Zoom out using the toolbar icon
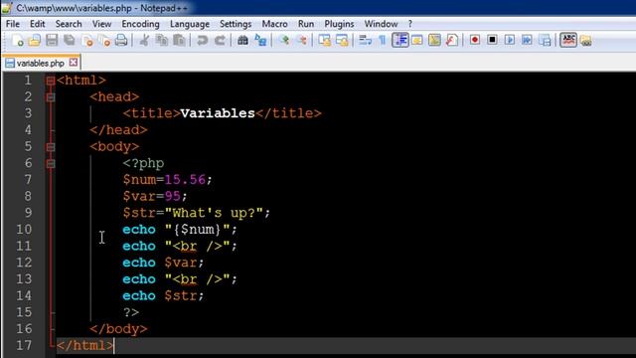636x358 pixels. click(x=302, y=40)
